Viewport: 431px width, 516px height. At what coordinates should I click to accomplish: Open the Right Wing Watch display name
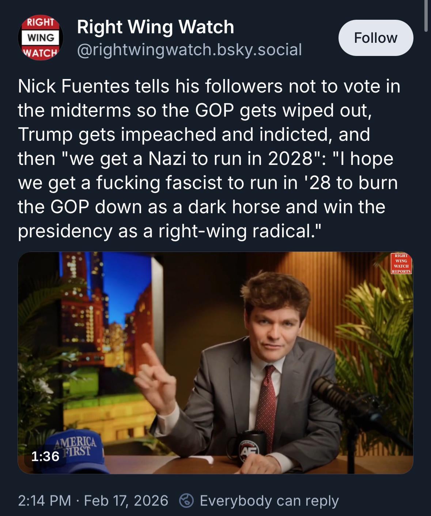(x=155, y=27)
